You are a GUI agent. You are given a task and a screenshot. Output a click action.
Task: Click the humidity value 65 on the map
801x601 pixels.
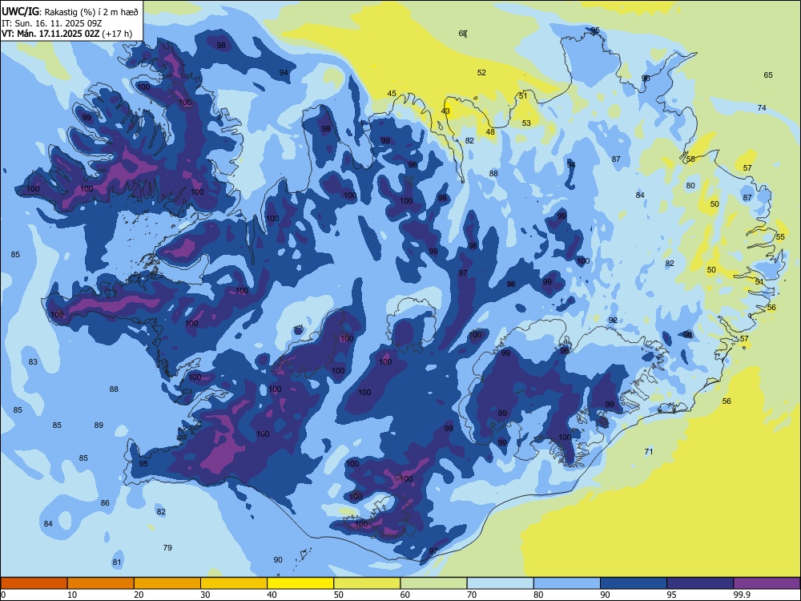[768, 75]
